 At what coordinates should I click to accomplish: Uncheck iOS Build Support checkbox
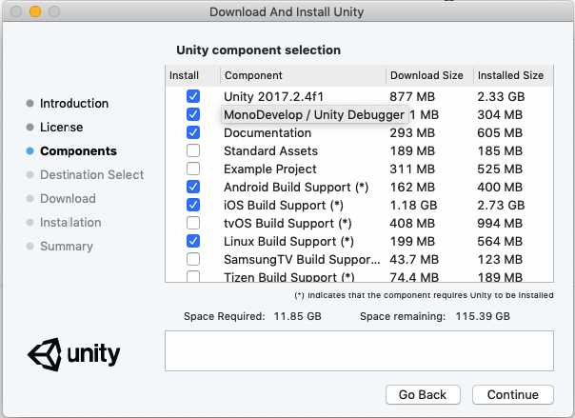point(193,205)
